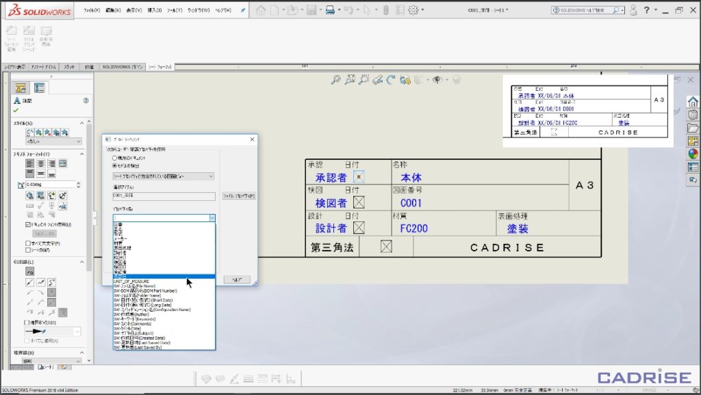This screenshot has height=395, width=701.
Task: Click the ファイル プロパティ button in dialog
Action: click(x=238, y=196)
